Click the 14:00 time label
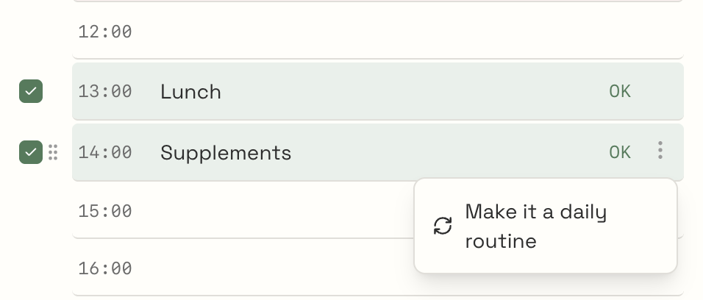Screen dimensions: 703x300 tap(105, 153)
